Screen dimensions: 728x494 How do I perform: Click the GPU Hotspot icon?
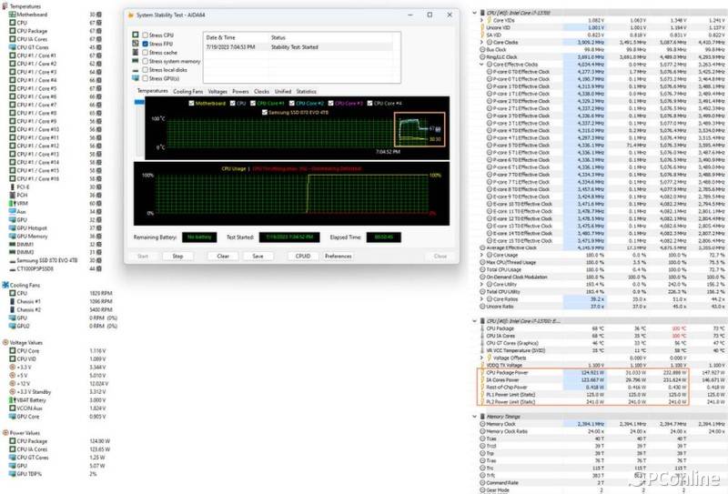tap(13, 228)
